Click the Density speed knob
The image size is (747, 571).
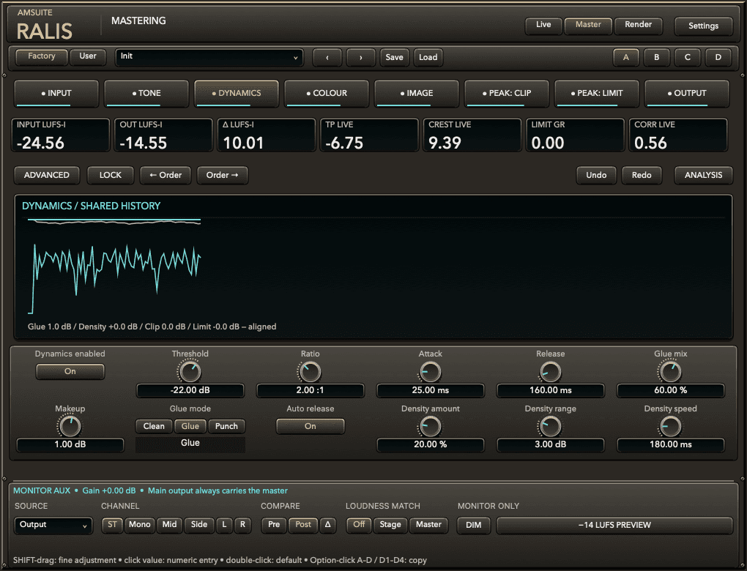(x=670, y=427)
